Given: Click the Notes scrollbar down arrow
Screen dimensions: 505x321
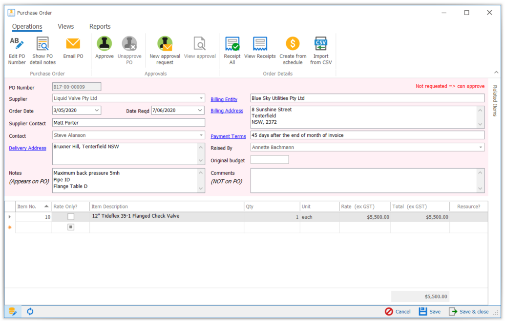Looking at the screenshot, I should pos(201,189).
